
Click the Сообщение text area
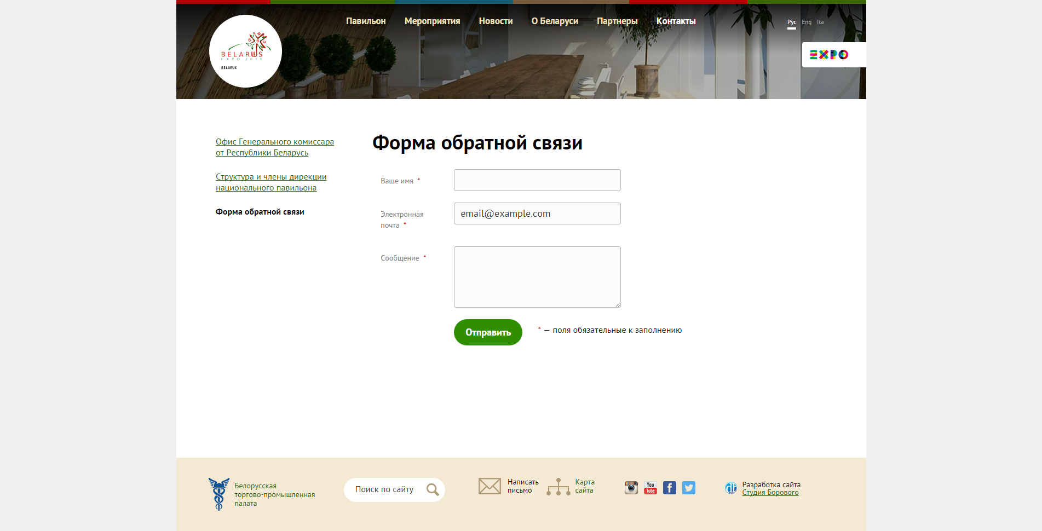point(537,277)
